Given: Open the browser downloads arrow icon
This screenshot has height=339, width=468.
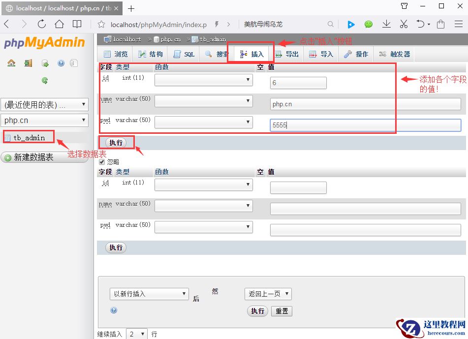Looking at the screenshot, I should click(x=386, y=24).
